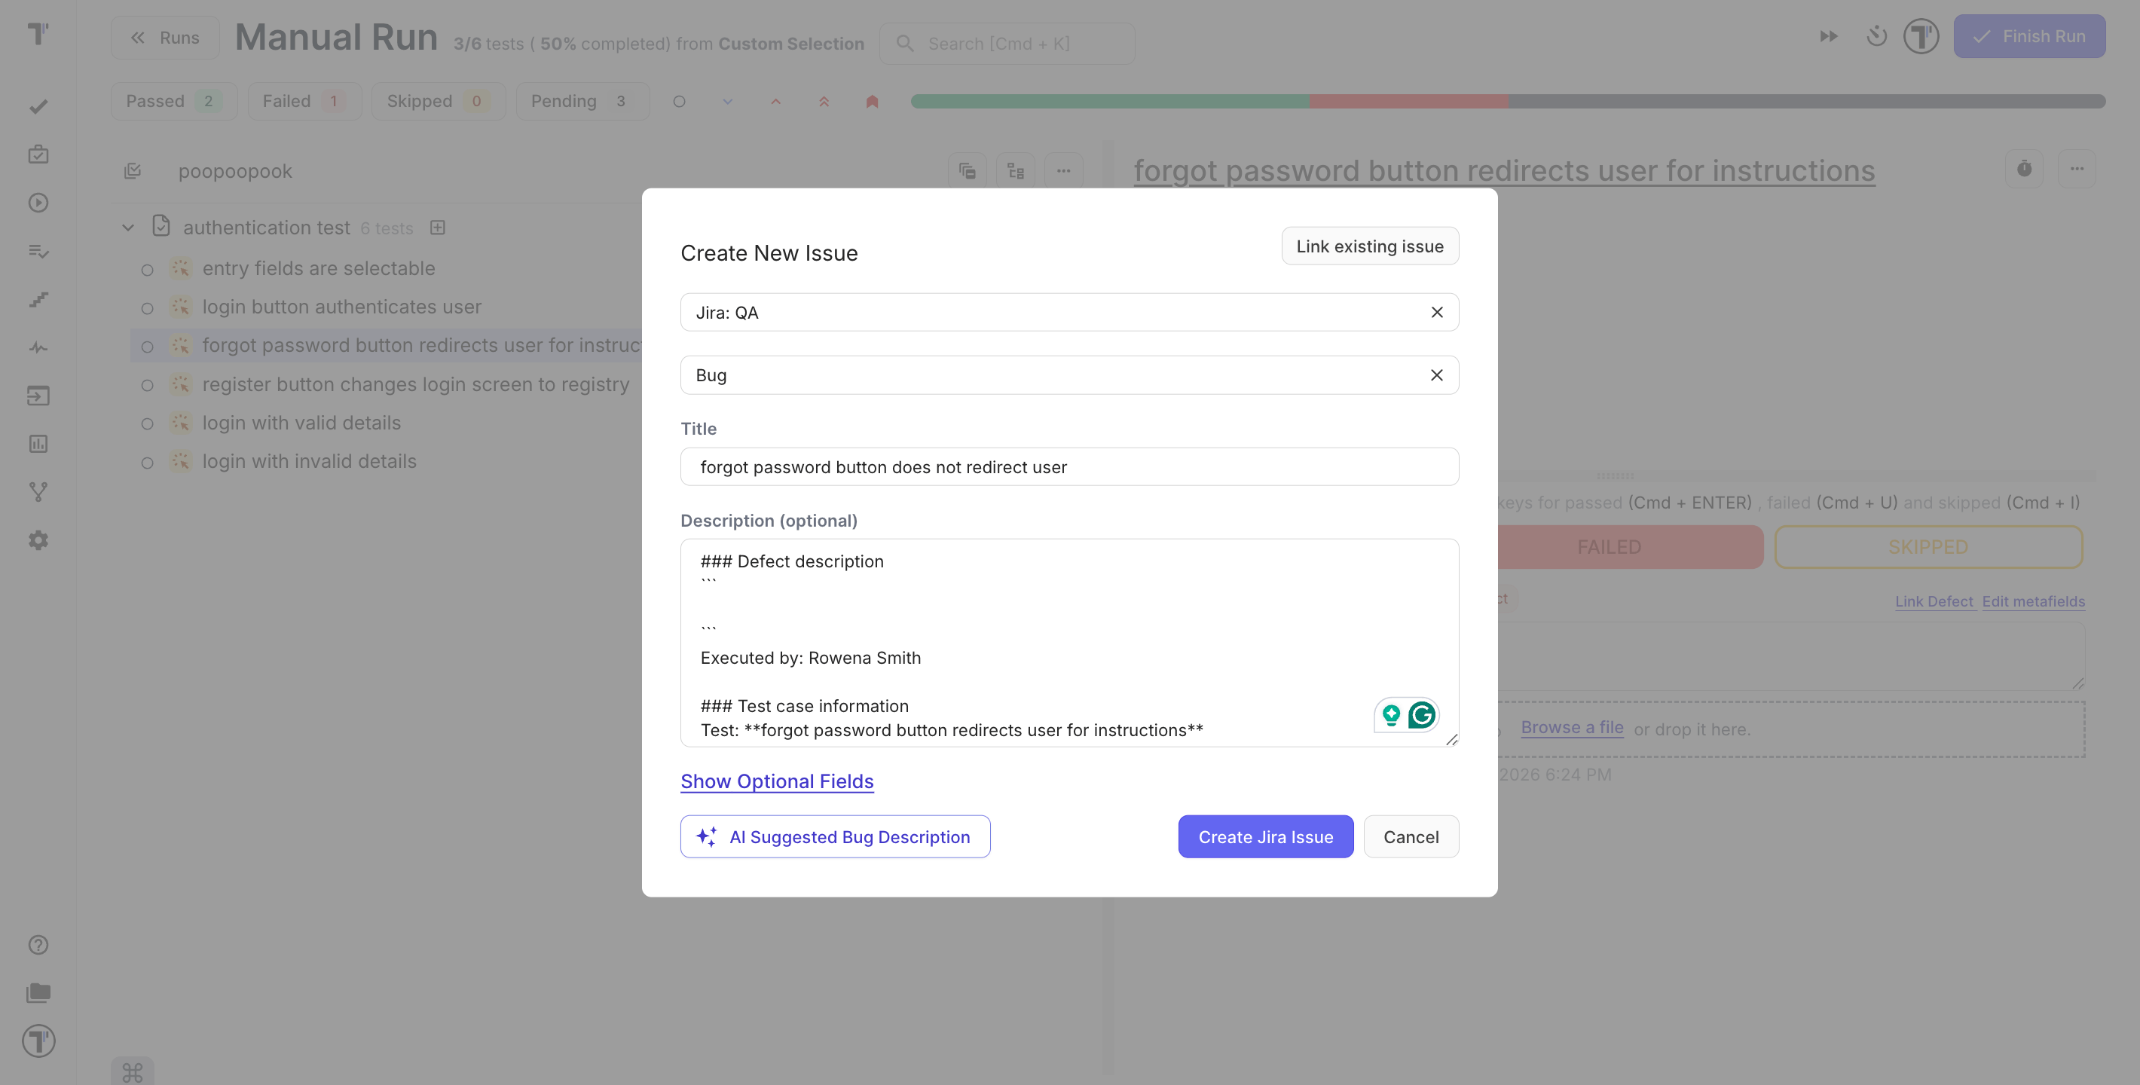Open the Bug issue type dropdown
The height and width of the screenshot is (1085, 2140).
[1069, 374]
